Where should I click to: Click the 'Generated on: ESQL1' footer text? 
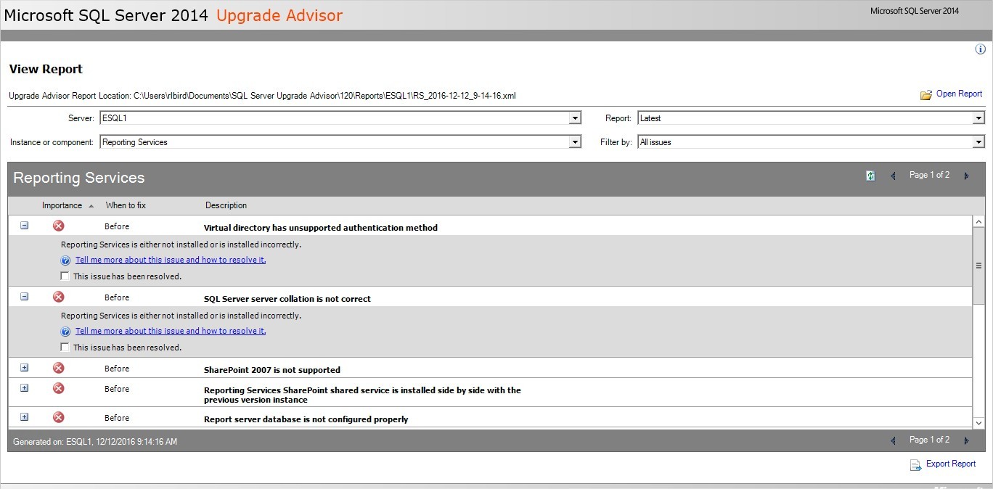(x=95, y=441)
